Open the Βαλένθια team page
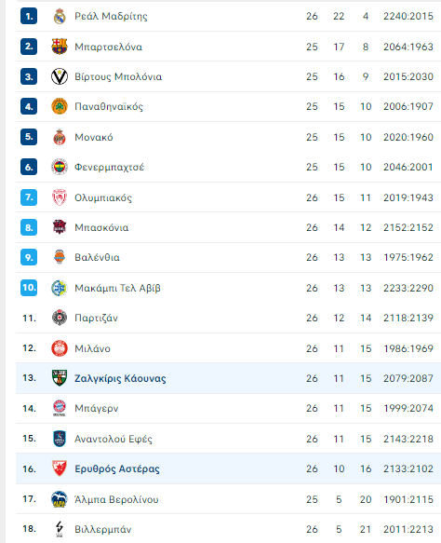441x543 pixels. [x=97, y=257]
